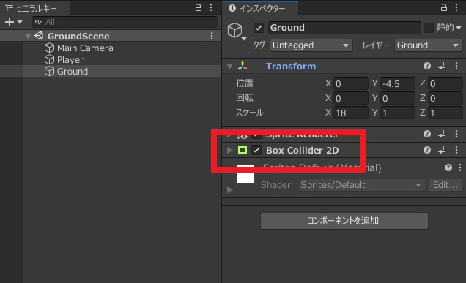Click the Ground object cube icon in Inspector
The width and height of the screenshot is (466, 283).
234,30
